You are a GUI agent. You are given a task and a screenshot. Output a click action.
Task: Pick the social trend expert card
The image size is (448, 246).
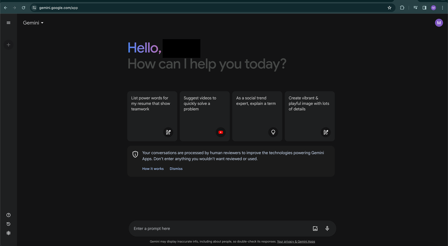coord(257,116)
